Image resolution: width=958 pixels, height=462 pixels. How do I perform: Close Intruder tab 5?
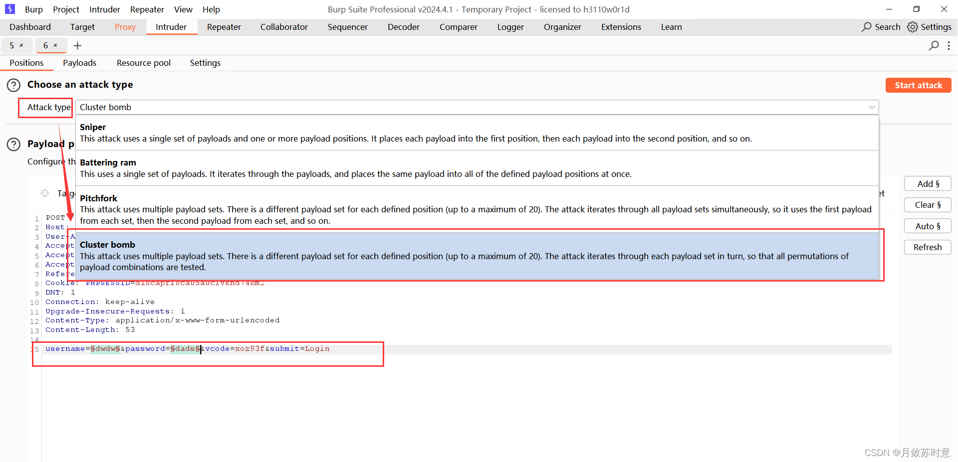[x=21, y=45]
